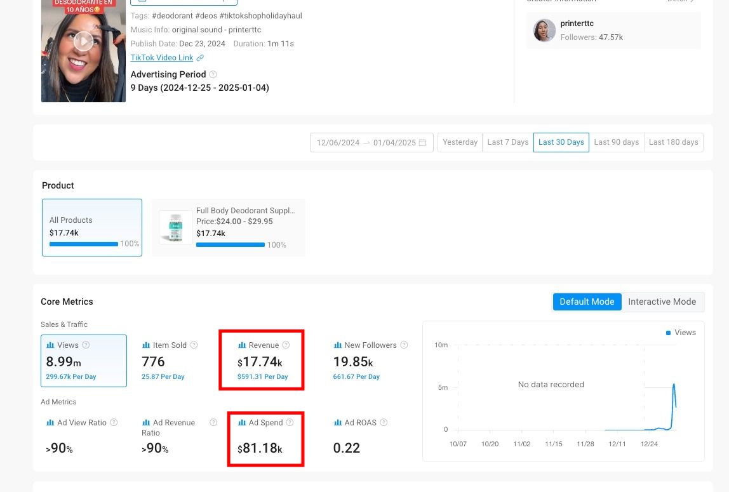
Task: Click the bar chart icon next to New Followers
Action: click(338, 345)
